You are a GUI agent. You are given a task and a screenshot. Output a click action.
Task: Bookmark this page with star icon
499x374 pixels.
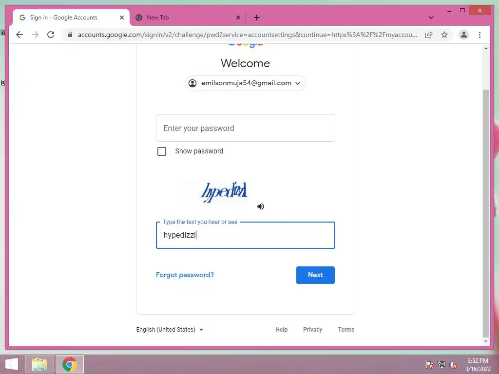pos(444,35)
